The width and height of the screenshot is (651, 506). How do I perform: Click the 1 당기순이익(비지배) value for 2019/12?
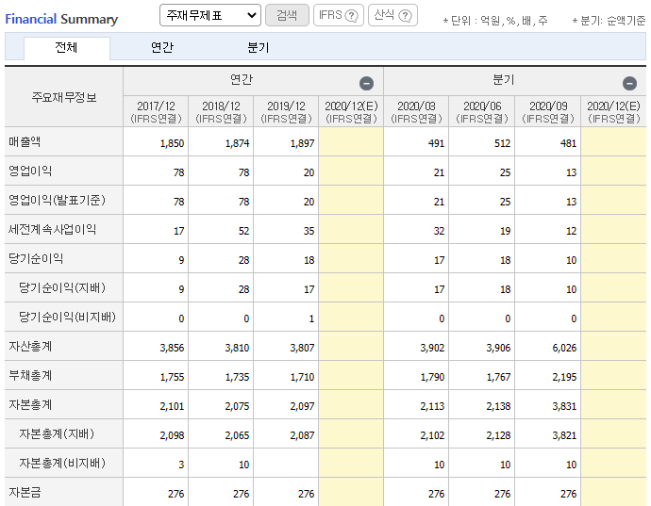[311, 318]
